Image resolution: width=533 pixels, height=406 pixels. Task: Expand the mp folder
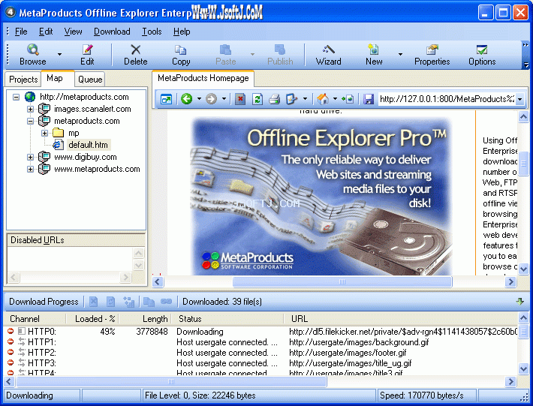tap(44, 133)
